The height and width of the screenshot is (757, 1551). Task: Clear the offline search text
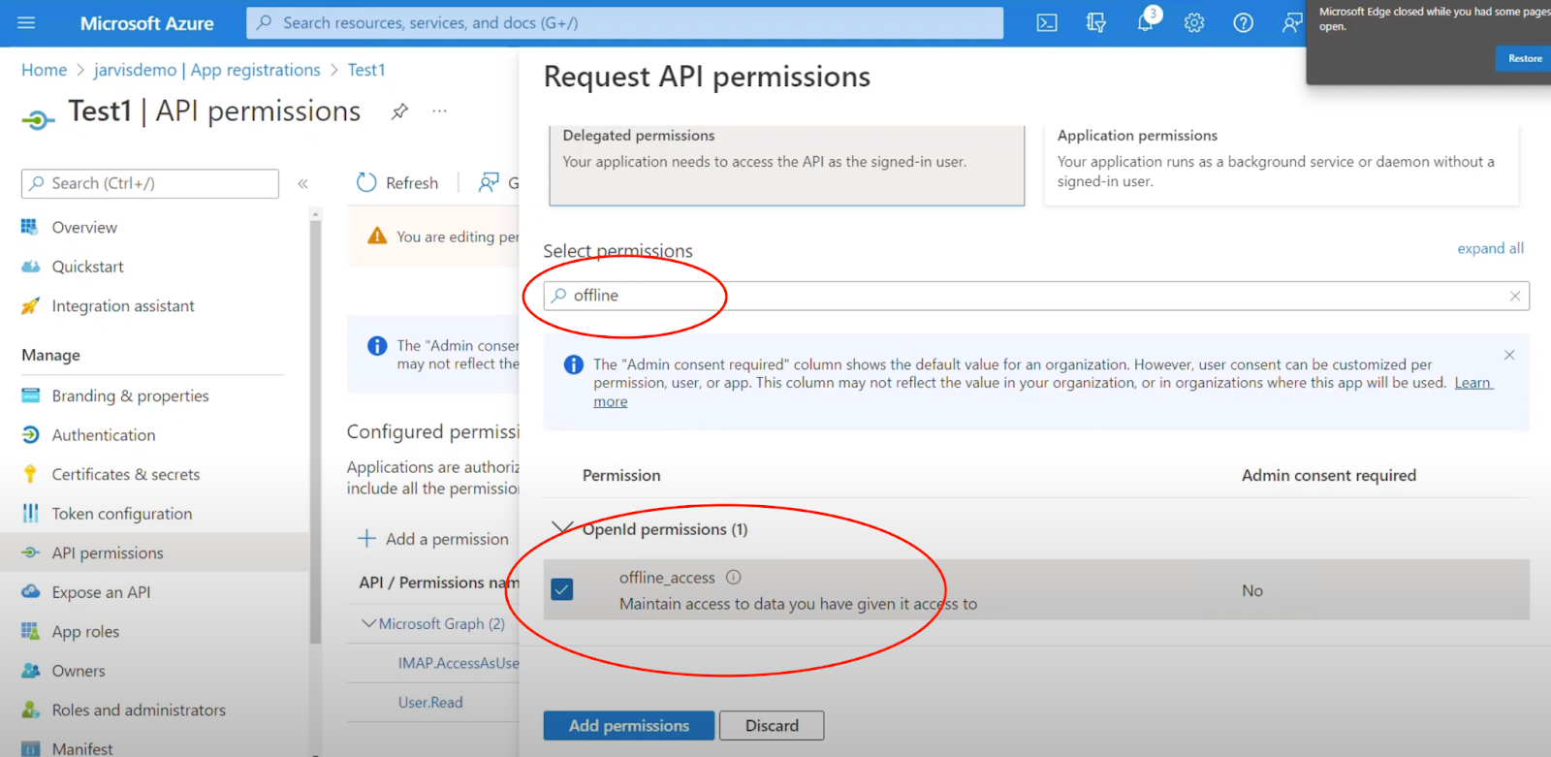(x=1515, y=296)
